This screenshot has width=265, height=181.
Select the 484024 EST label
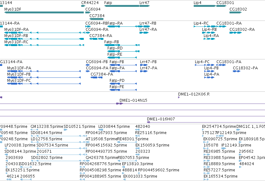[x=247, y=164]
